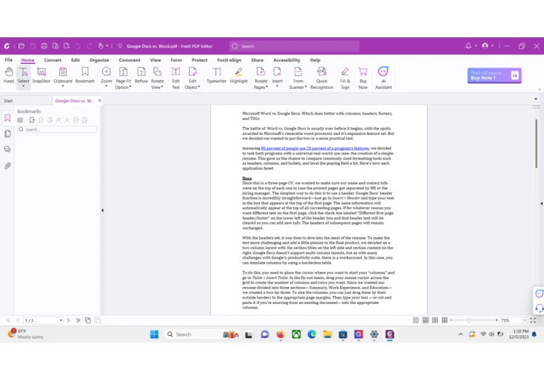Enable single page view mode
The width and height of the screenshot is (544, 380).
tap(415, 320)
